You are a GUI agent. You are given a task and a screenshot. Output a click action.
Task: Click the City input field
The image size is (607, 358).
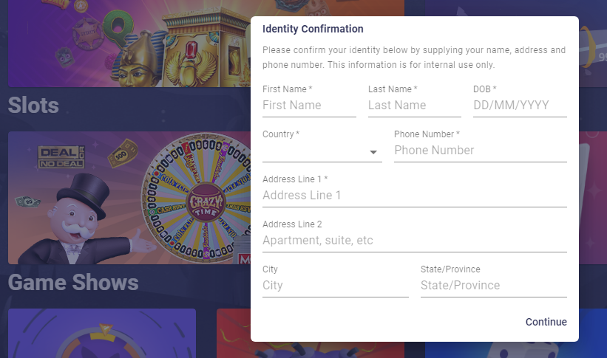point(335,286)
